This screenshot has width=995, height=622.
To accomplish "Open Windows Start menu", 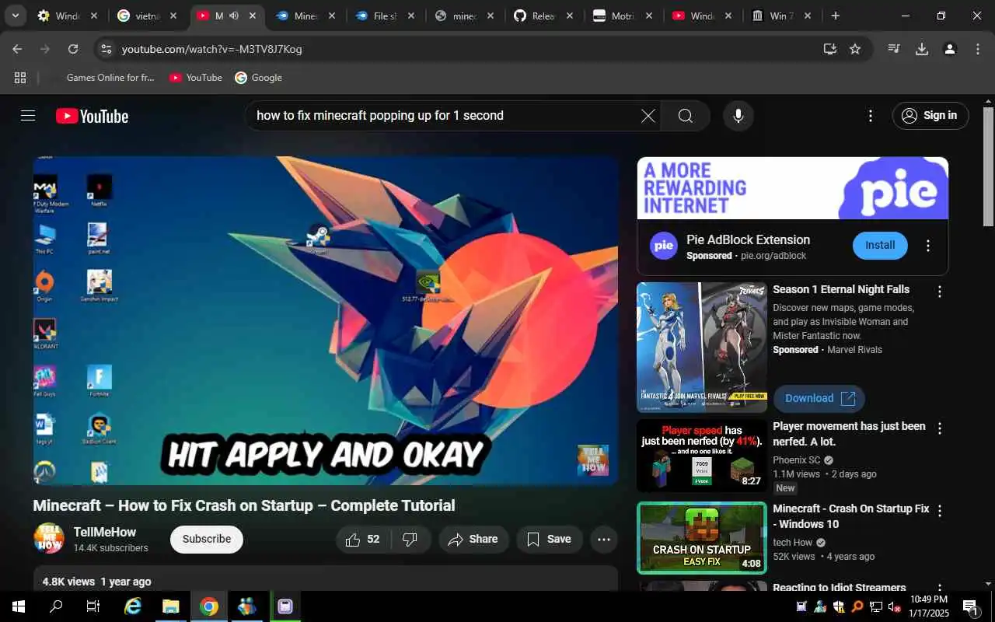I will point(18,606).
